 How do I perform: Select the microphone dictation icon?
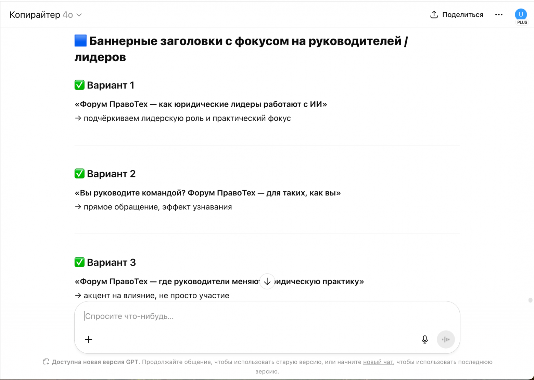pos(425,339)
